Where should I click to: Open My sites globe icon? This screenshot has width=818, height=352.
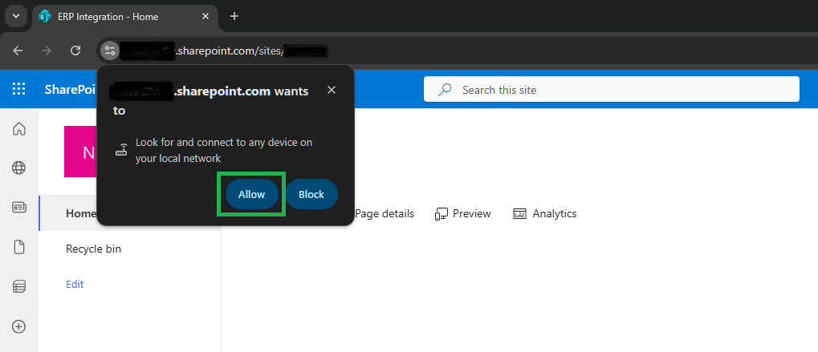pyautogui.click(x=18, y=168)
